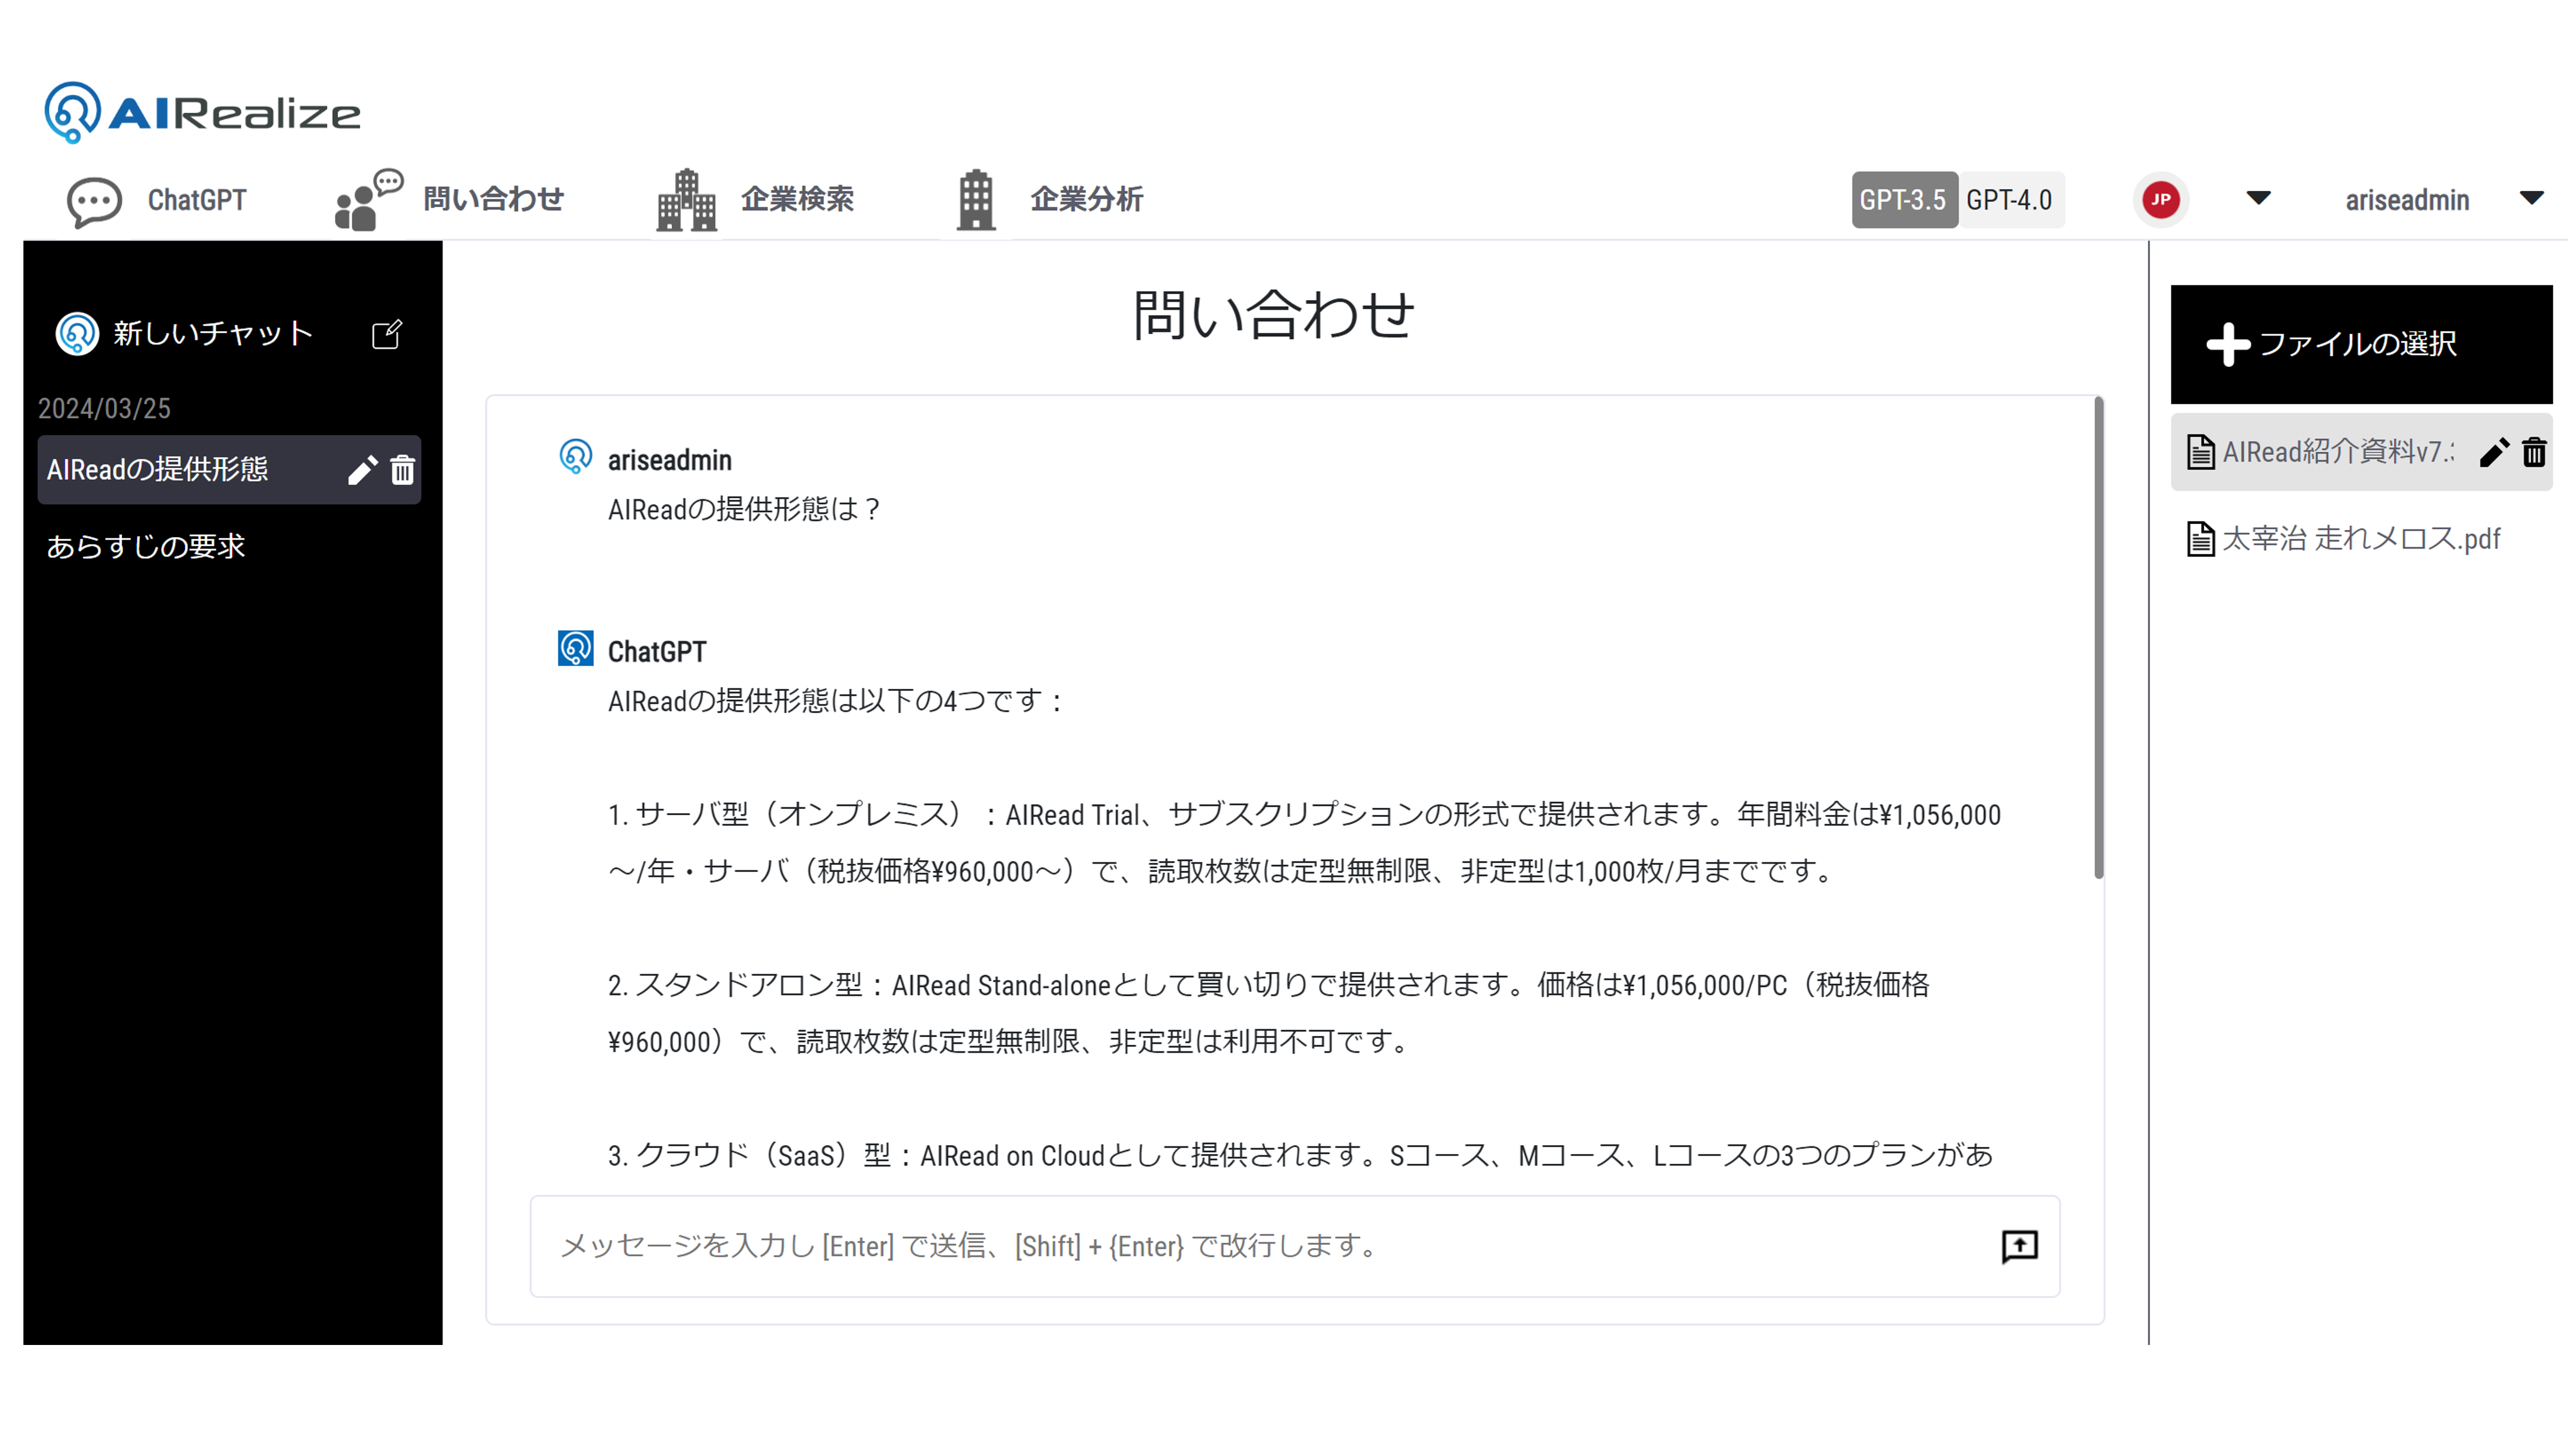This screenshot has height=1435, width=2576.
Task: Click the new chat compose icon
Action: [x=387, y=334]
